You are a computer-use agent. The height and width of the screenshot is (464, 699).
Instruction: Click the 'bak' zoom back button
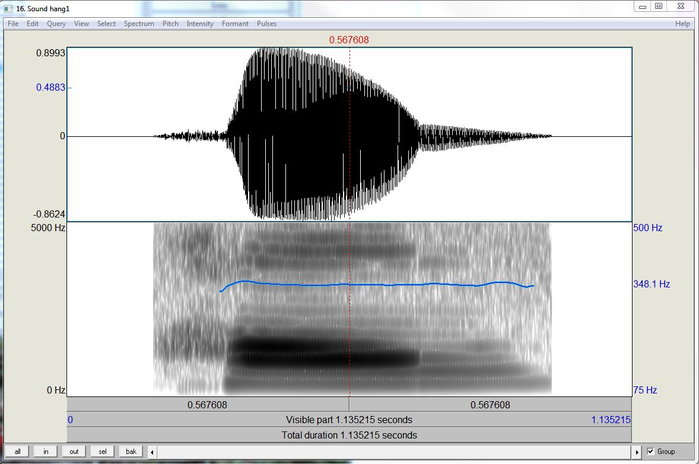tap(131, 452)
